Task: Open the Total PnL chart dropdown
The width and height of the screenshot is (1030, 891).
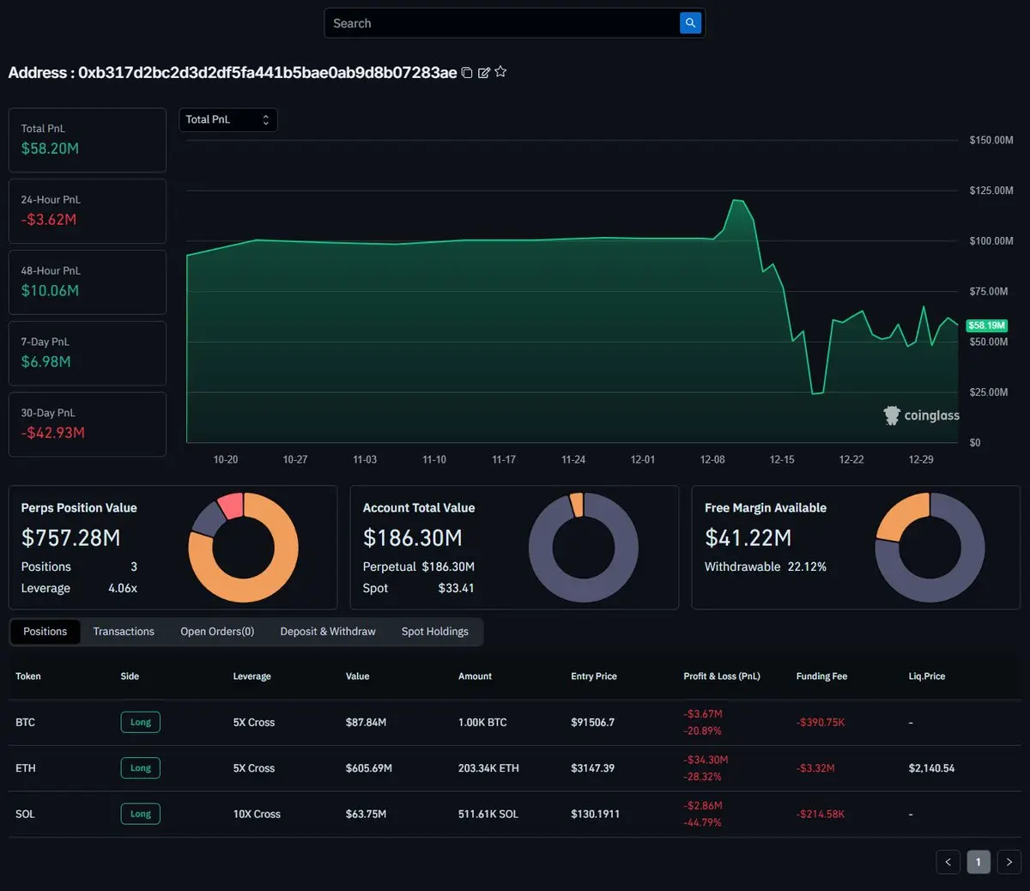Action: pyautogui.click(x=227, y=120)
